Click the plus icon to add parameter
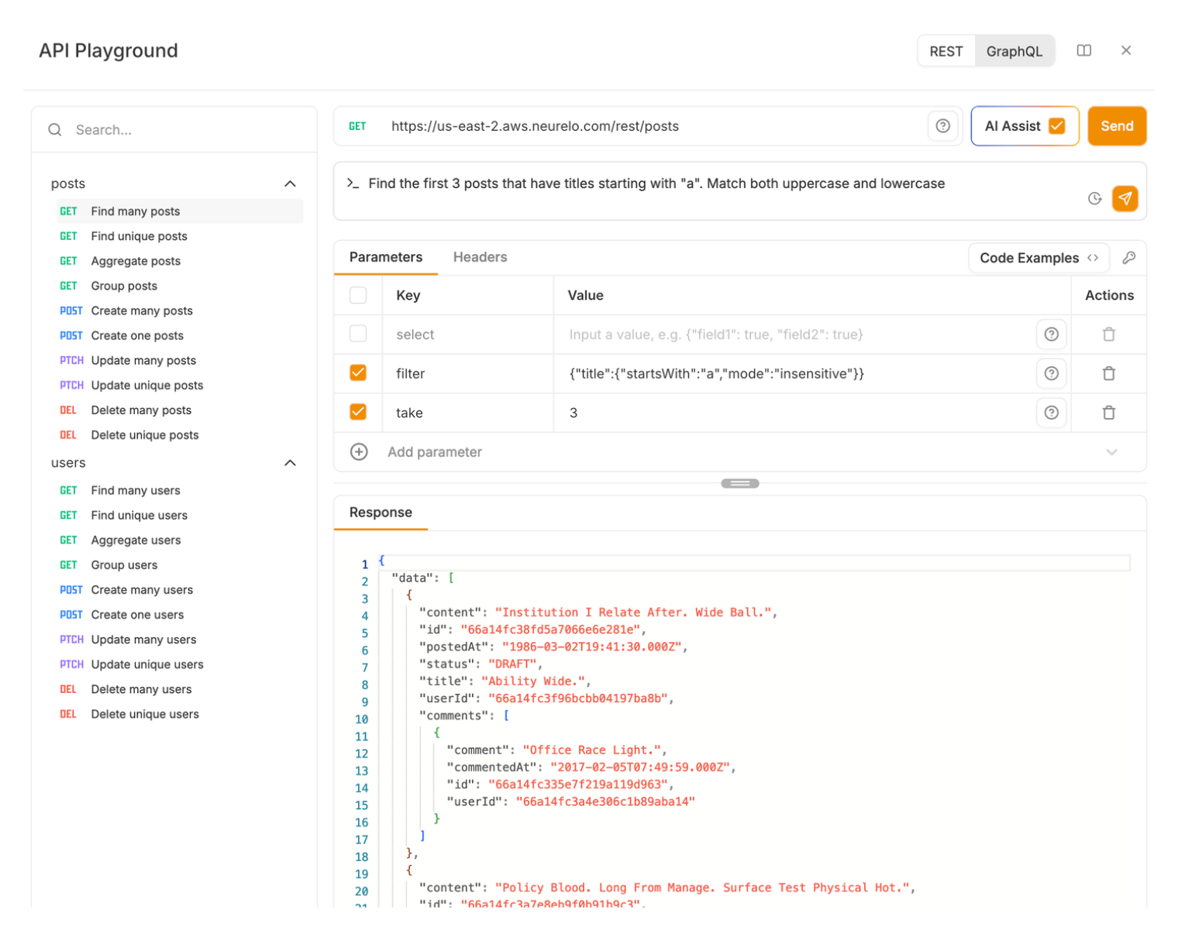The image size is (1178, 930). click(x=359, y=452)
